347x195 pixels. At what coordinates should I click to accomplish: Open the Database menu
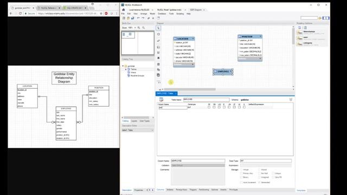(x=162, y=14)
